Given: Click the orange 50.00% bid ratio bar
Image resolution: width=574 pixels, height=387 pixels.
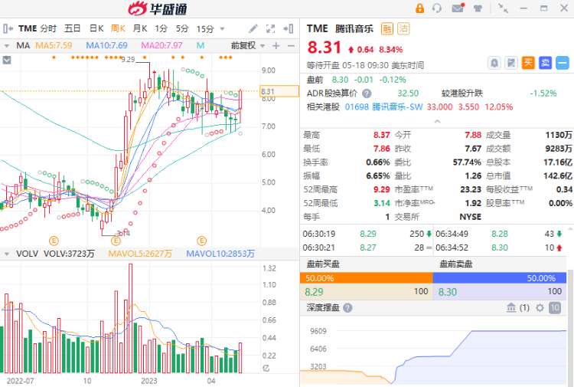Looking at the screenshot, I should click(366, 278).
